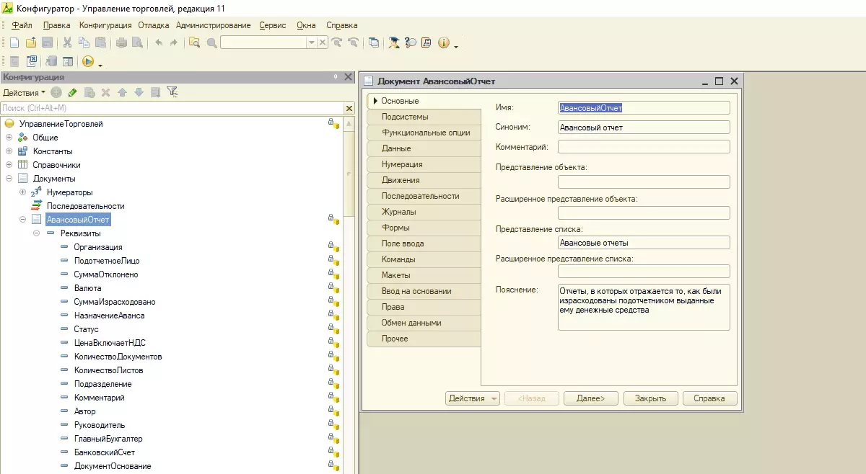Click into the Синоним input field
The width and height of the screenshot is (866, 474).
point(643,128)
